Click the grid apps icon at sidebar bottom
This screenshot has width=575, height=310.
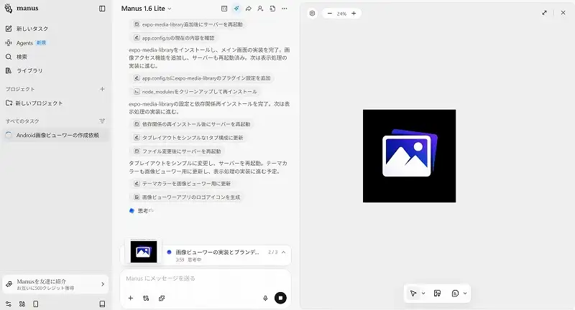tap(22, 304)
